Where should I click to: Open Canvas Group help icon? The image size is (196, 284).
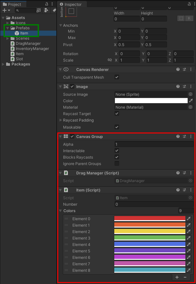pyautogui.click(x=178, y=137)
